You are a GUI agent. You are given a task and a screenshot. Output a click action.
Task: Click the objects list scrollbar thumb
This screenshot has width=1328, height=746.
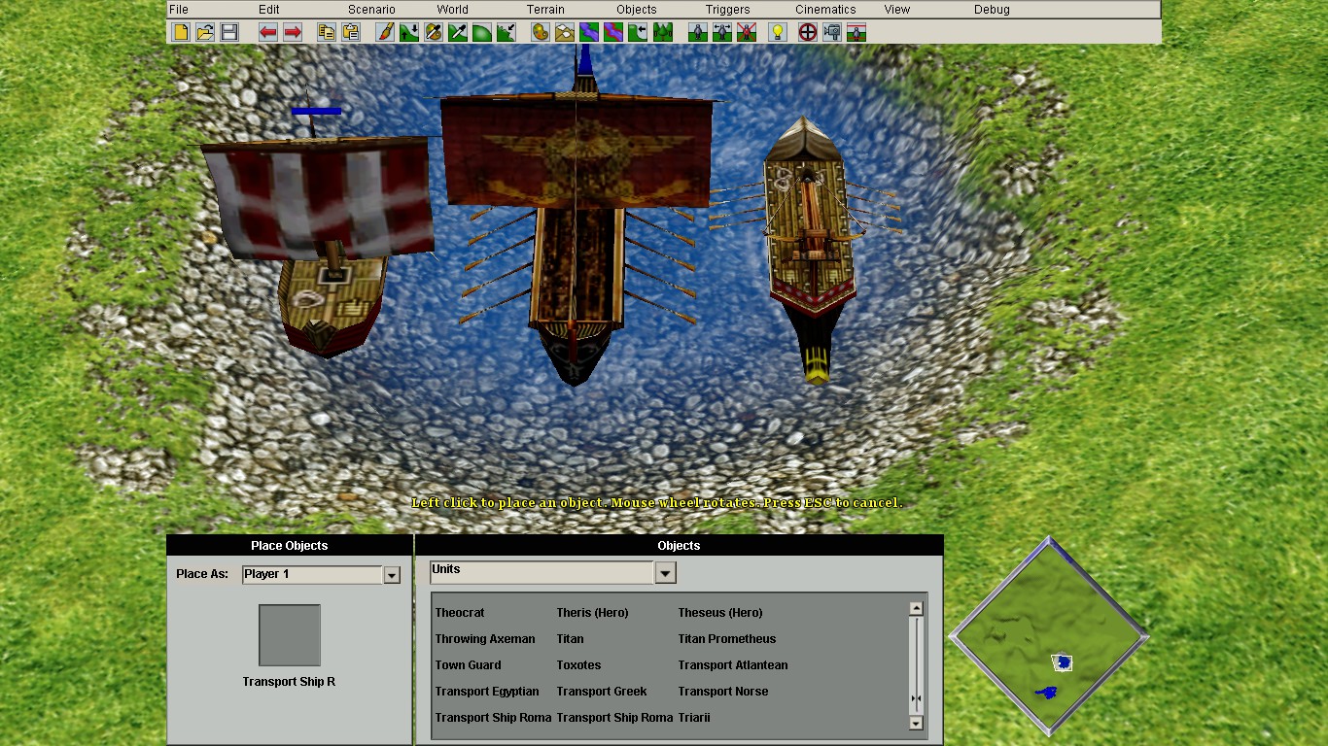click(916, 698)
